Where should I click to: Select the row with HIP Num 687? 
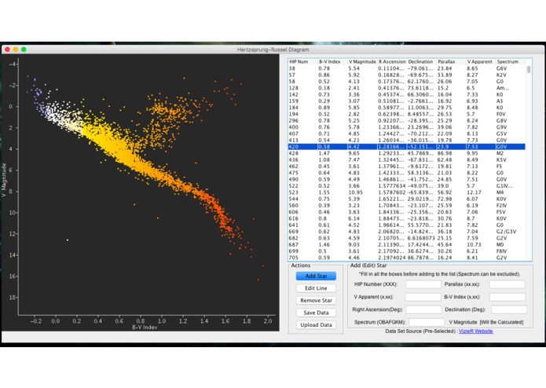click(x=407, y=244)
